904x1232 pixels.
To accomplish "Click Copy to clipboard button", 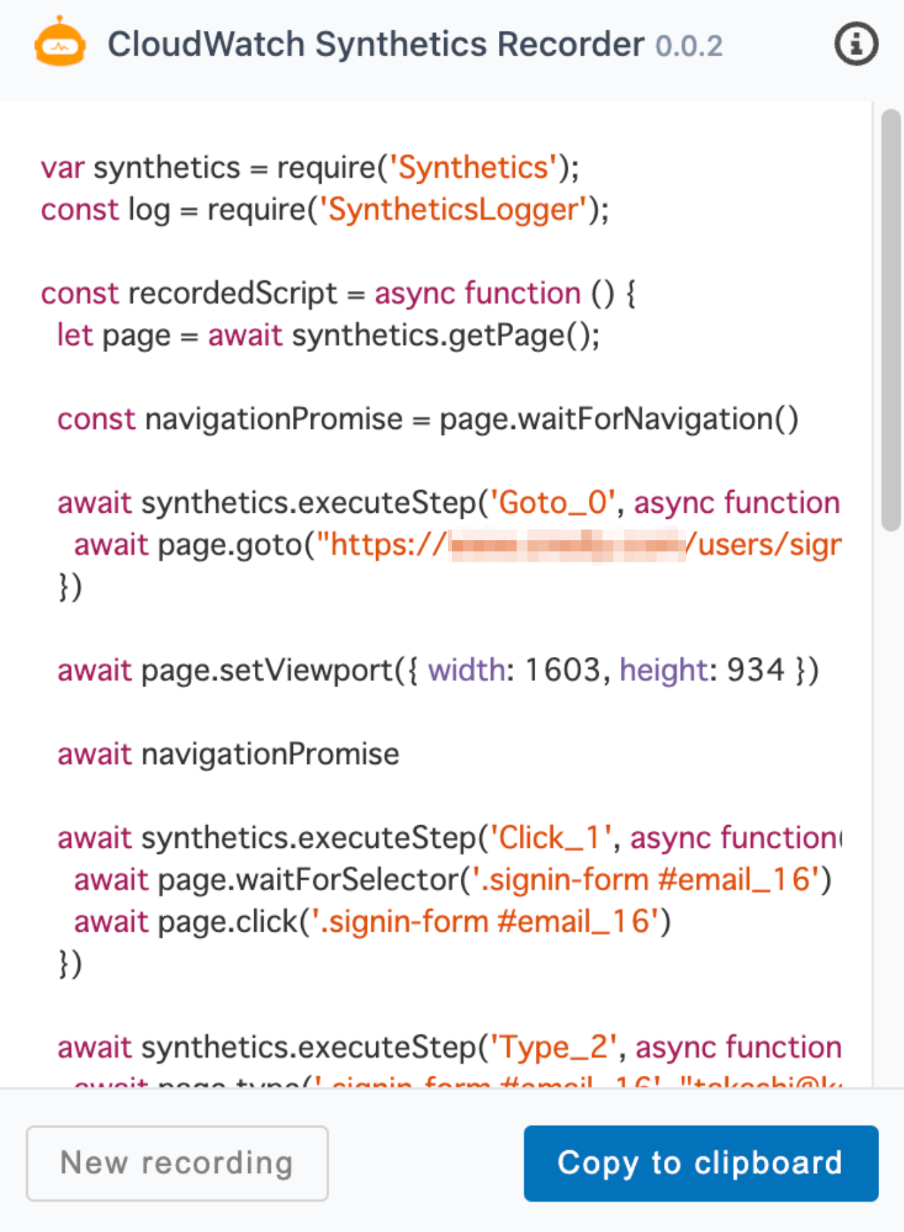I will tap(701, 1163).
